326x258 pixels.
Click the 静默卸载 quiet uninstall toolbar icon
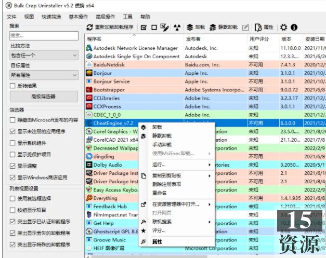213,27
